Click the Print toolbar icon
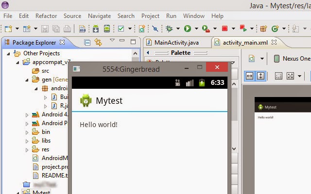Image resolution: width=311 pixels, height=194 pixels. pos(67,29)
